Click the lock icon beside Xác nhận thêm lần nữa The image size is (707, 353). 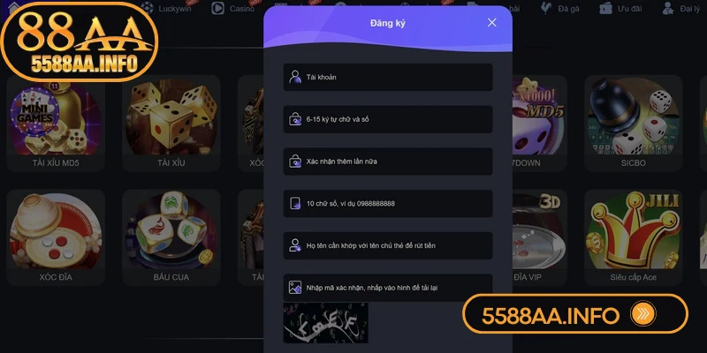(x=295, y=161)
